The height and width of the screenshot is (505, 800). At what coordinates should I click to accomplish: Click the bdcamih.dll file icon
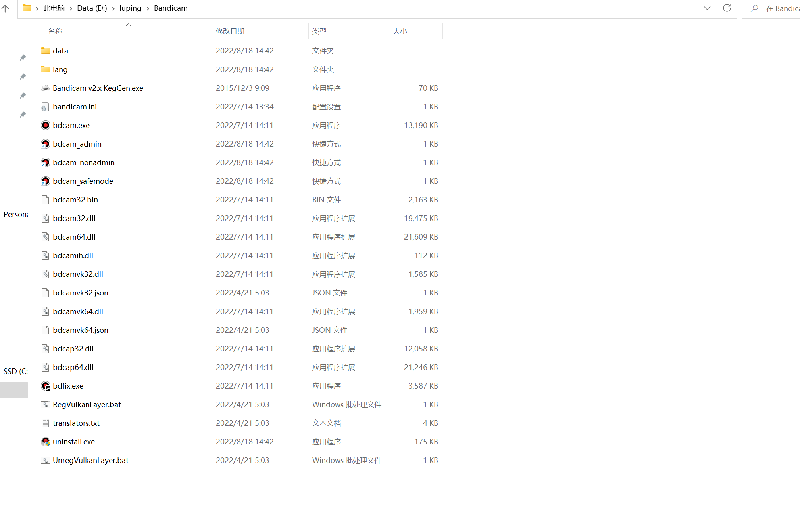pyautogui.click(x=46, y=255)
